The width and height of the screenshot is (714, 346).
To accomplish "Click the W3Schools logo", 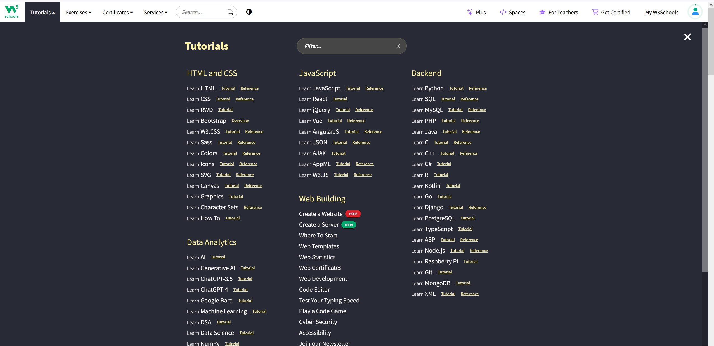I will click(x=11, y=12).
